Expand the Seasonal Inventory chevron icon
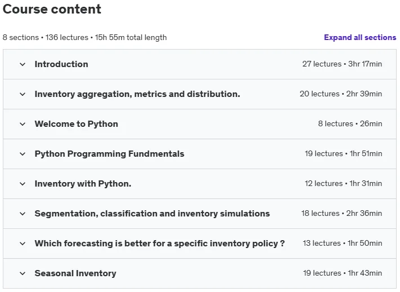Screen dimensions: 400x292 coord(23,273)
